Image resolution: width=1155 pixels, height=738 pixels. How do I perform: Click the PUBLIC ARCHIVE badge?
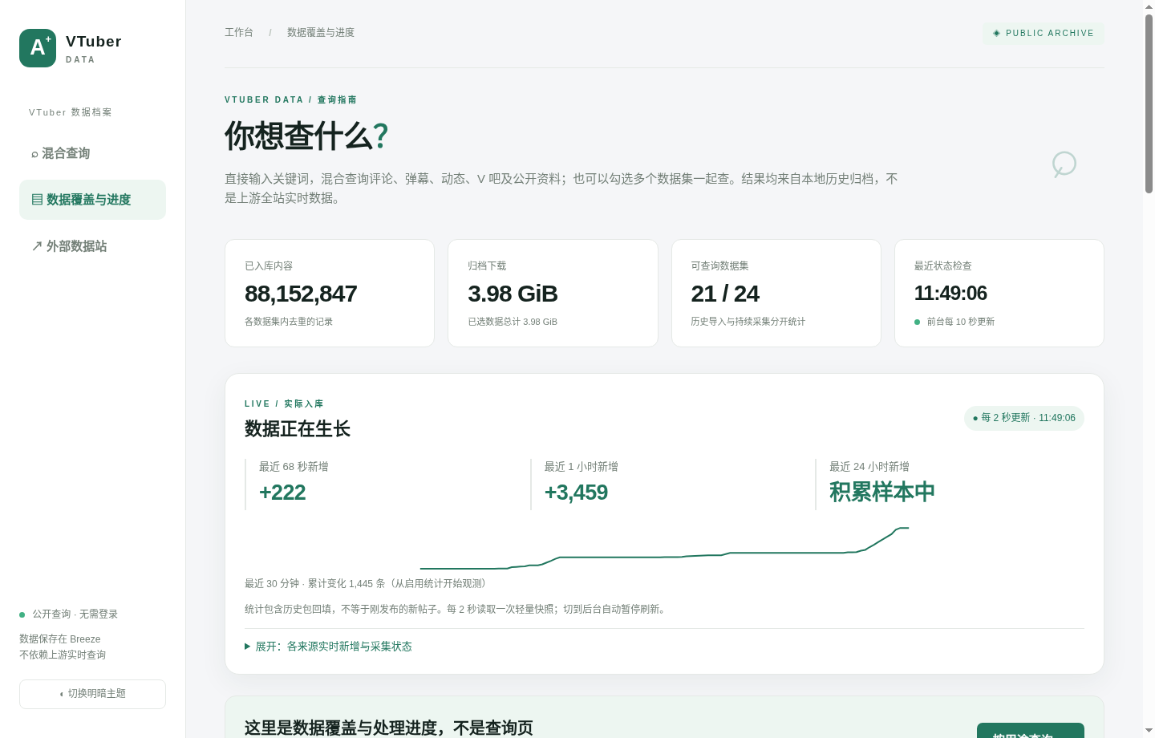[x=1044, y=33]
